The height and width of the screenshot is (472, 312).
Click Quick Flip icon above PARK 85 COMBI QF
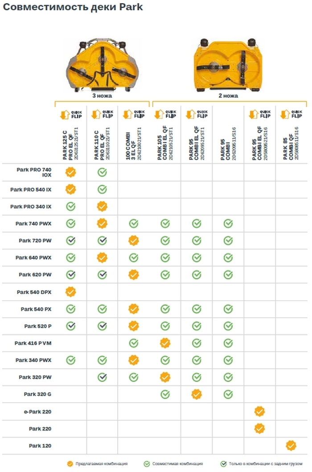click(291, 114)
